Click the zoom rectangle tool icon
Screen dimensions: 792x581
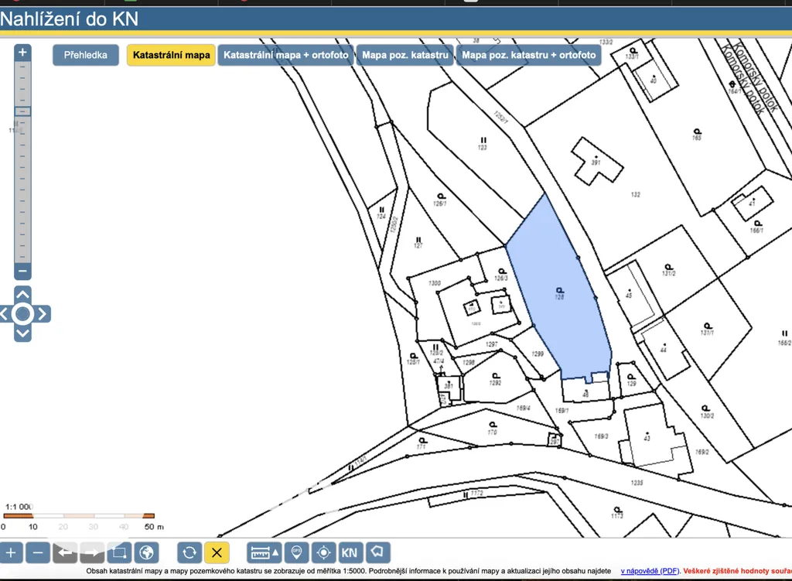119,552
